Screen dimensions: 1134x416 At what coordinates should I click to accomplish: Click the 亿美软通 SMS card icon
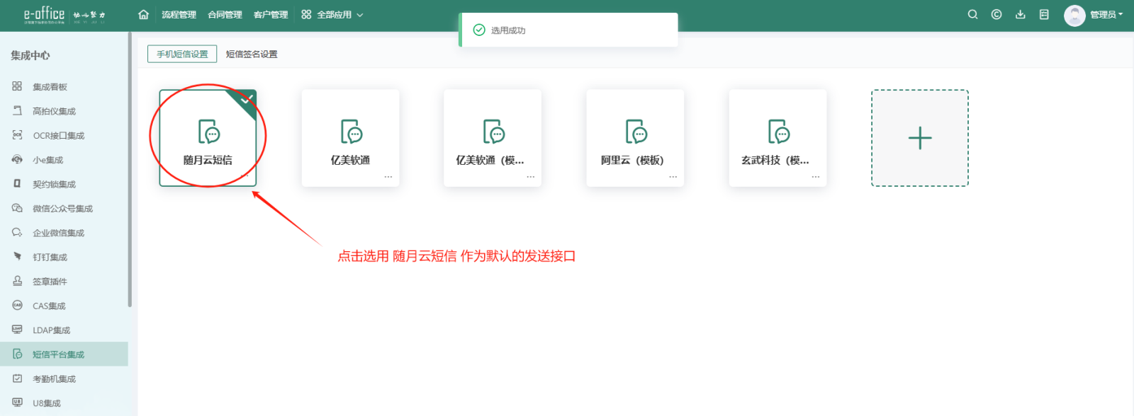pyautogui.click(x=351, y=132)
